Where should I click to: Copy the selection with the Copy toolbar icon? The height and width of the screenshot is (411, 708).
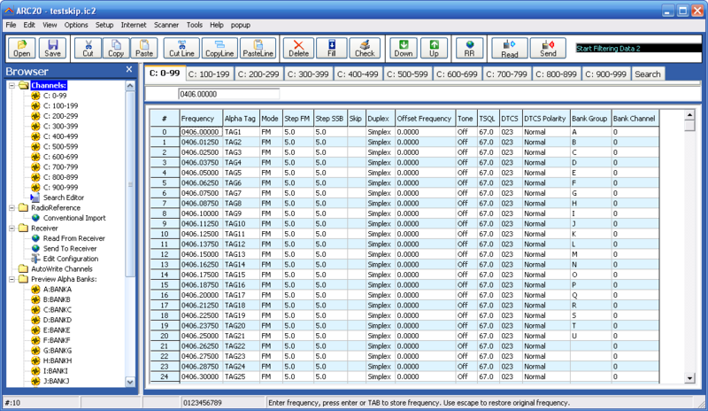[116, 48]
